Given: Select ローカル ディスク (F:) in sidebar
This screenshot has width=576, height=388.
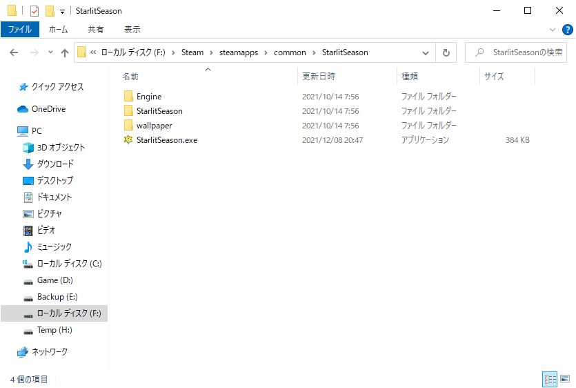Looking at the screenshot, I should pyautogui.click(x=54, y=313).
